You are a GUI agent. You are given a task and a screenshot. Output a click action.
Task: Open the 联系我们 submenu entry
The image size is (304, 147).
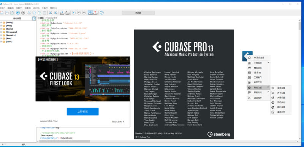click(x=259, y=92)
